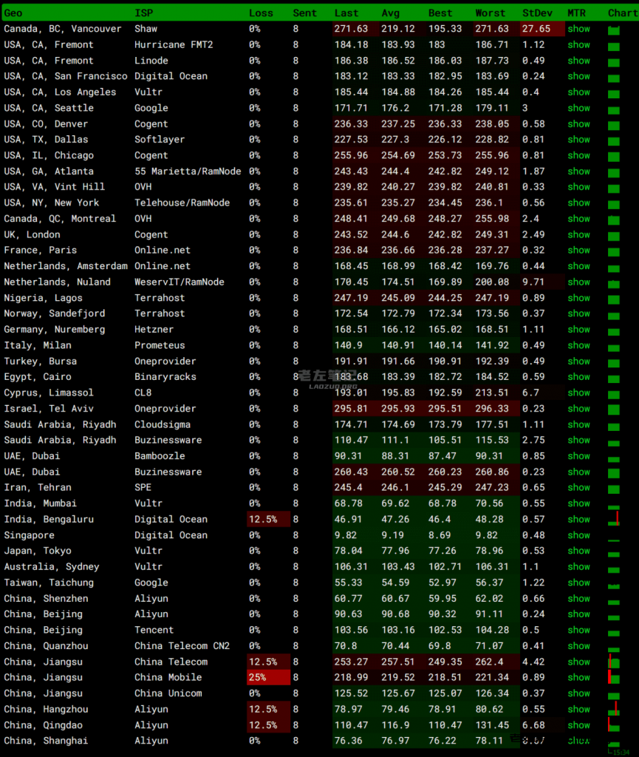The height and width of the screenshot is (757, 639).
Task: Click the Worst column header
Action: (491, 13)
